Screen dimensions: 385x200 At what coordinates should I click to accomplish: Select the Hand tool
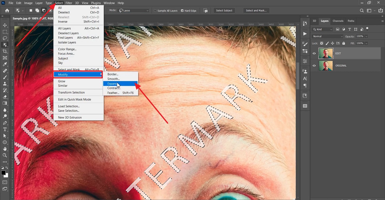(x=5, y=149)
